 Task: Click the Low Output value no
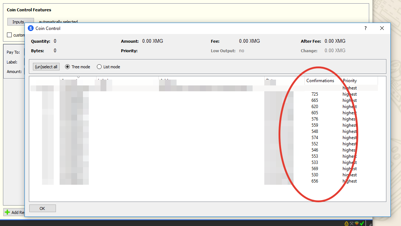click(x=242, y=51)
